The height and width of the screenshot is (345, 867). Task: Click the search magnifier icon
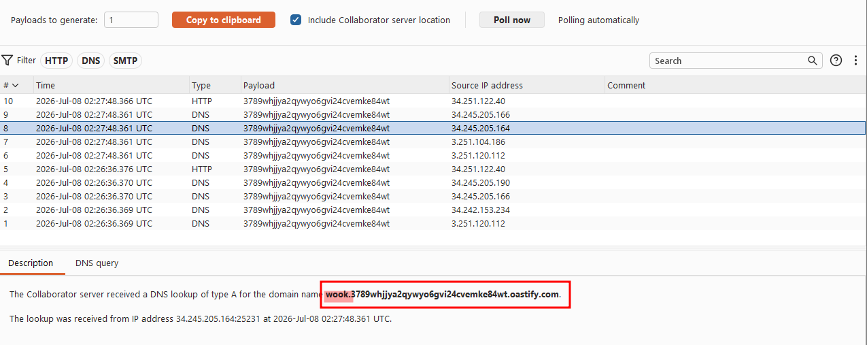[x=813, y=61]
